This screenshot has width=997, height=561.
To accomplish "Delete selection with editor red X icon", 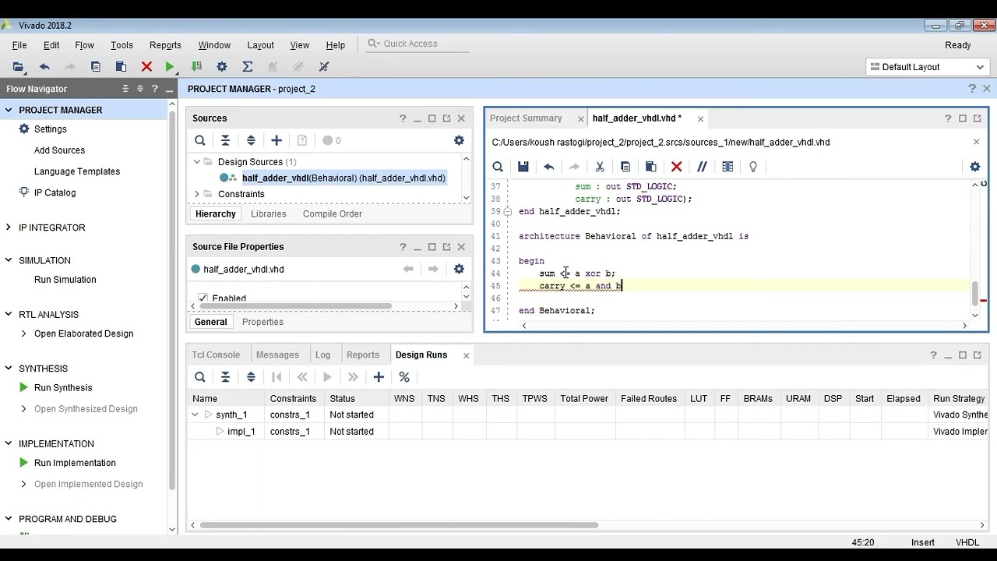I will 676,167.
